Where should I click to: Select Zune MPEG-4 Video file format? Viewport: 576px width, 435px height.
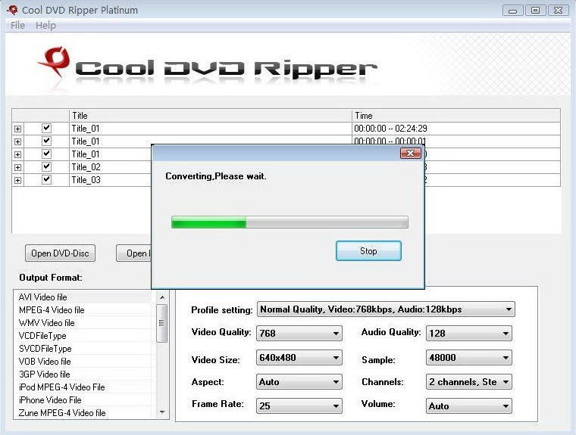click(x=84, y=412)
